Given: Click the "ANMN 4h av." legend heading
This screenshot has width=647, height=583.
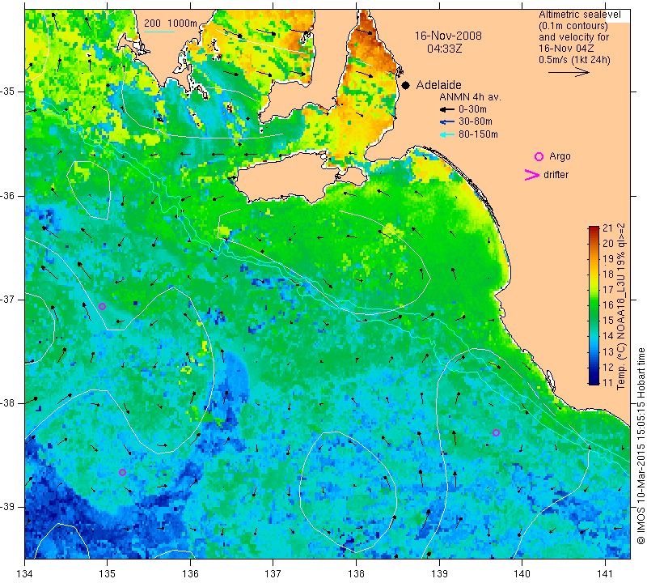Looking at the screenshot, I should [470, 97].
